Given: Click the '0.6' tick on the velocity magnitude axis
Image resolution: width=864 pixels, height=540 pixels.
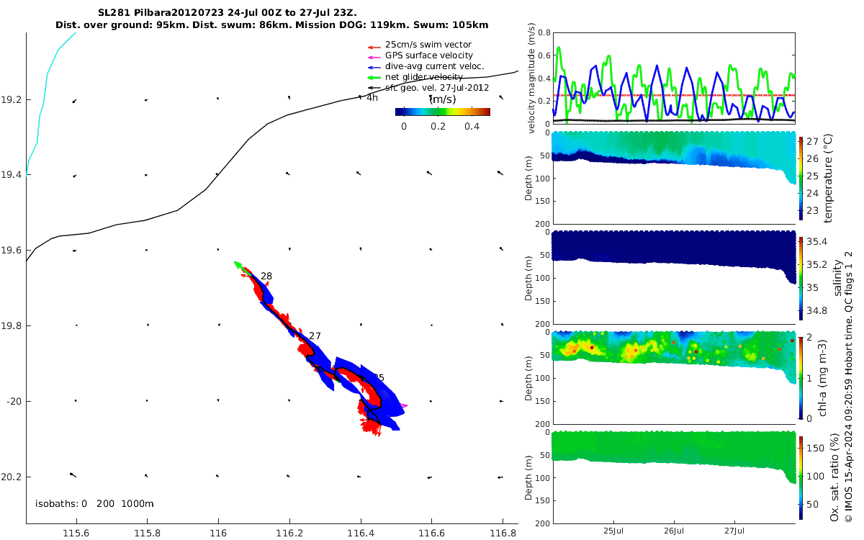Looking at the screenshot, I should 543,55.
